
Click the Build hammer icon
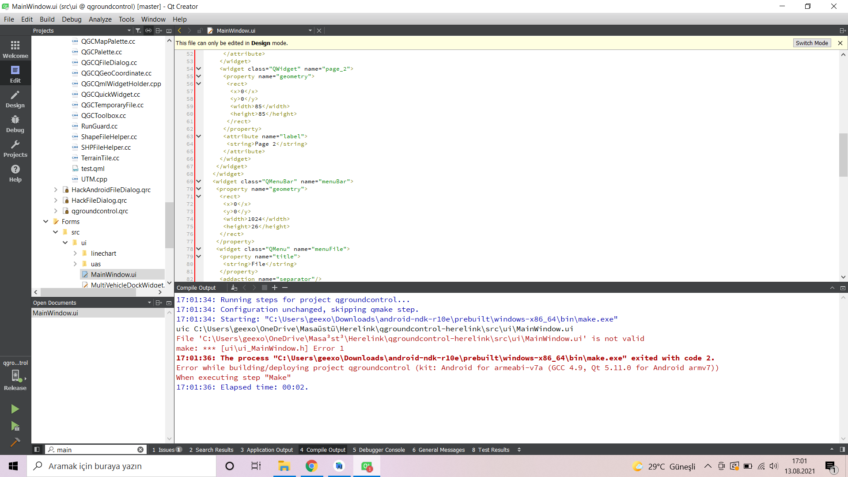[x=15, y=442]
